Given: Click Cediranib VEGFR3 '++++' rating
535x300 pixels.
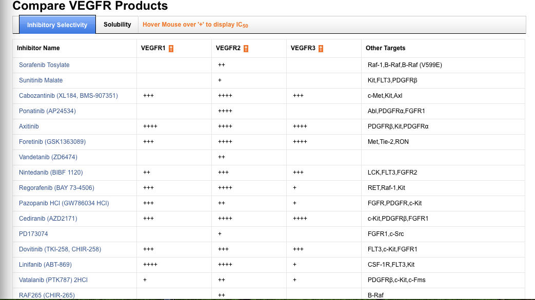Looking at the screenshot, I should pyautogui.click(x=300, y=219).
